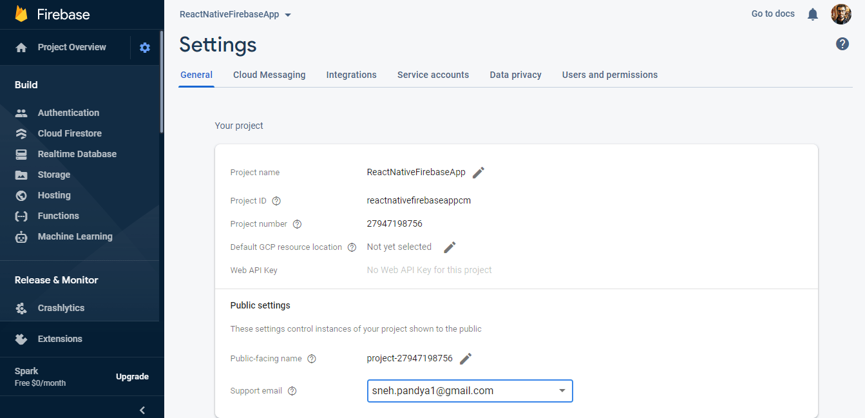This screenshot has height=418, width=865.
Task: Switch to the Service accounts tab
Action: (x=433, y=75)
